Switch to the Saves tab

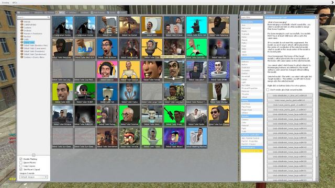pos(111,13)
